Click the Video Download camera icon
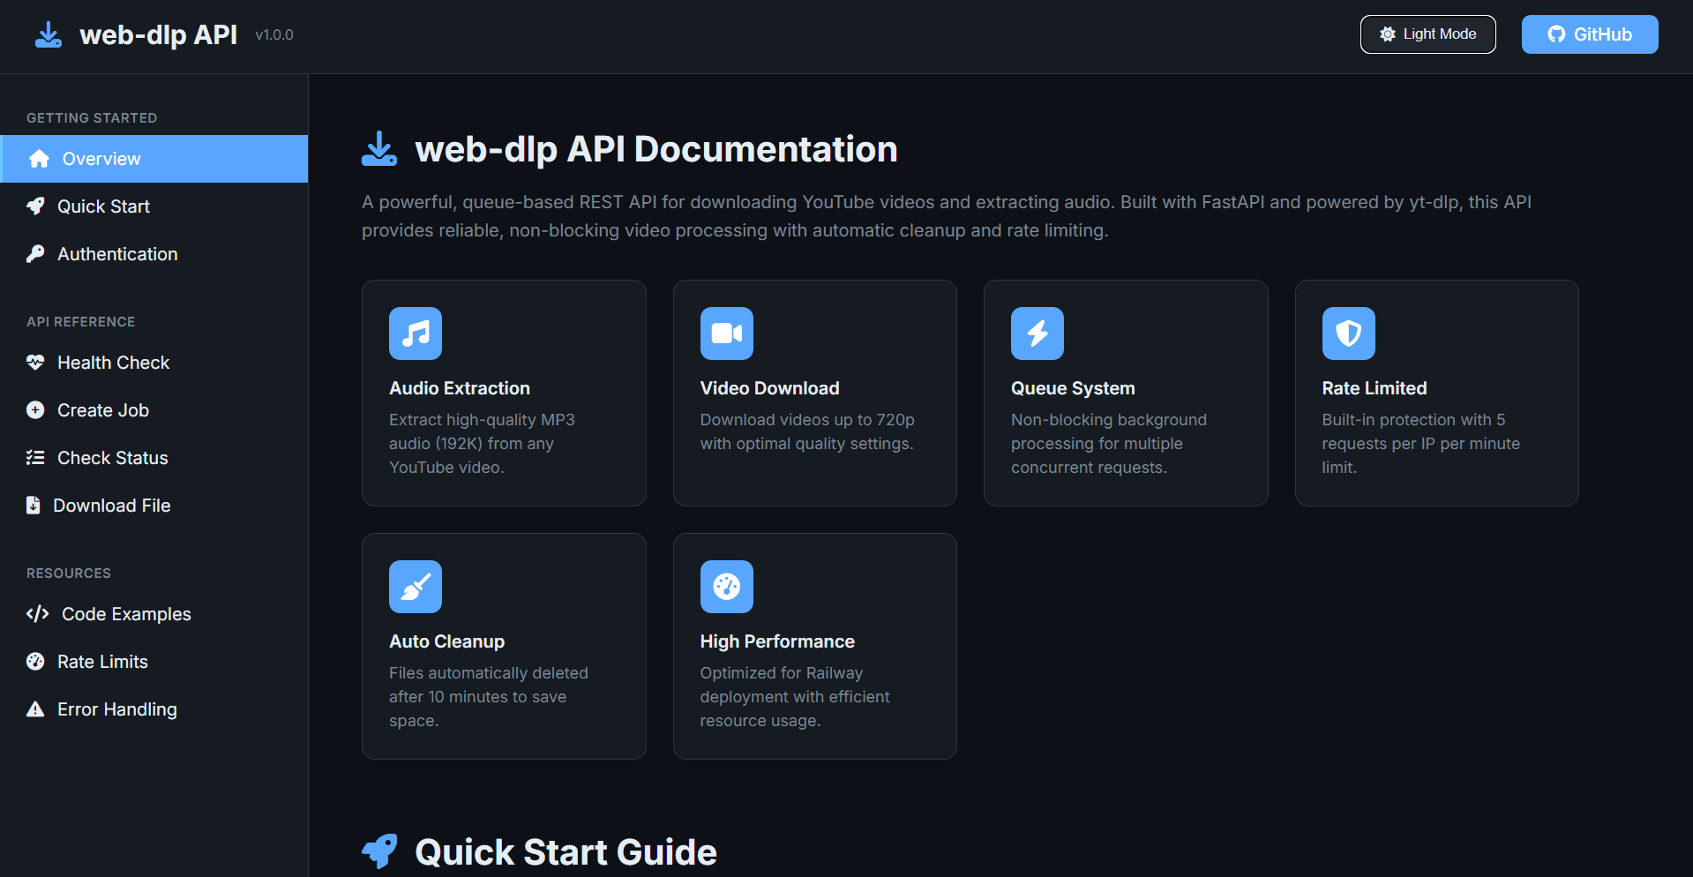Image resolution: width=1693 pixels, height=877 pixels. click(x=726, y=334)
